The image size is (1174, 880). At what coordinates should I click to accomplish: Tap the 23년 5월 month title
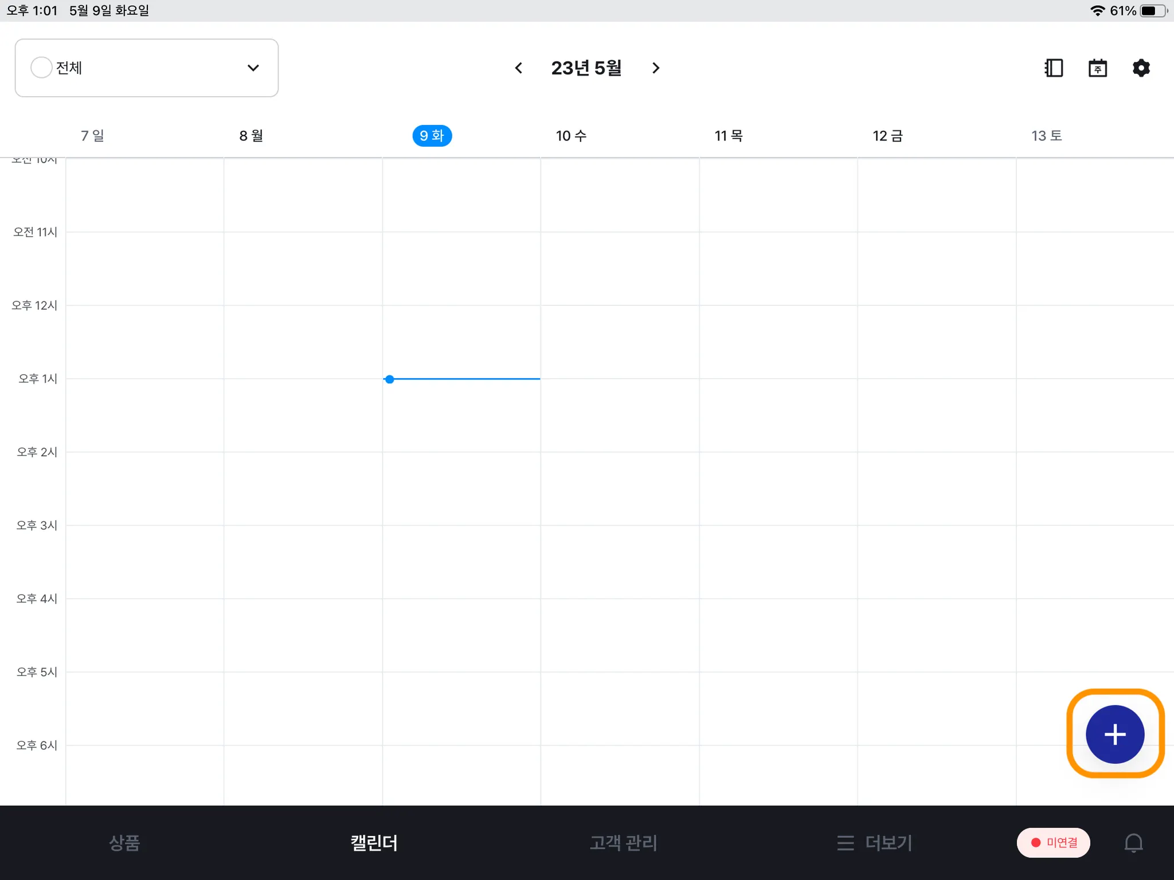586,68
